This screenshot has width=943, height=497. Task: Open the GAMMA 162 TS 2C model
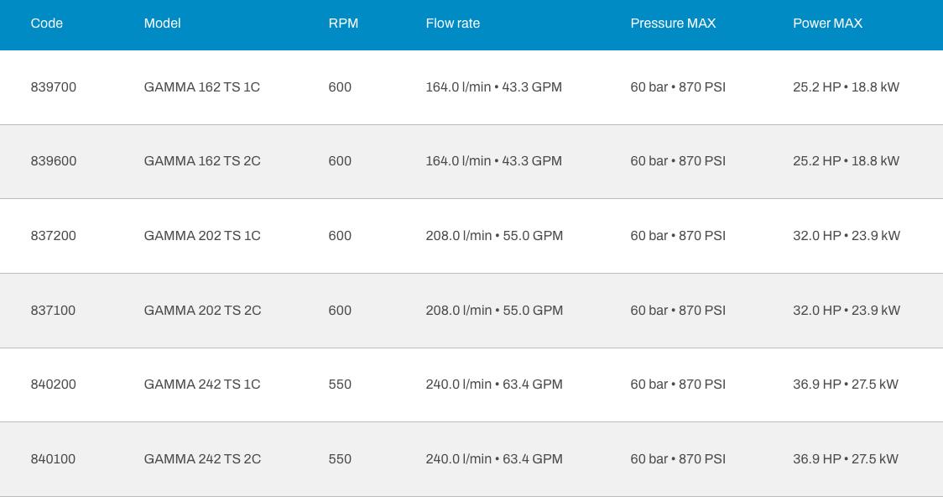pos(202,161)
